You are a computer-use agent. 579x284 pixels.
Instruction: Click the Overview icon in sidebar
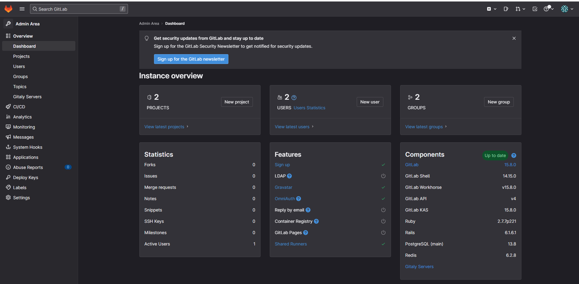pyautogui.click(x=8, y=36)
